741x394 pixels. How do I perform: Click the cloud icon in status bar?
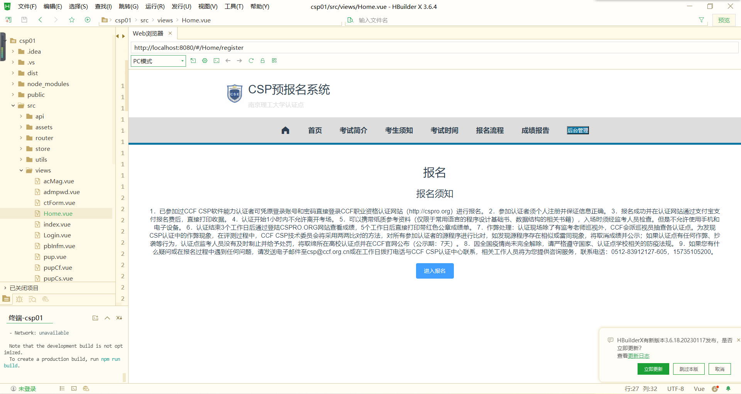point(86,389)
